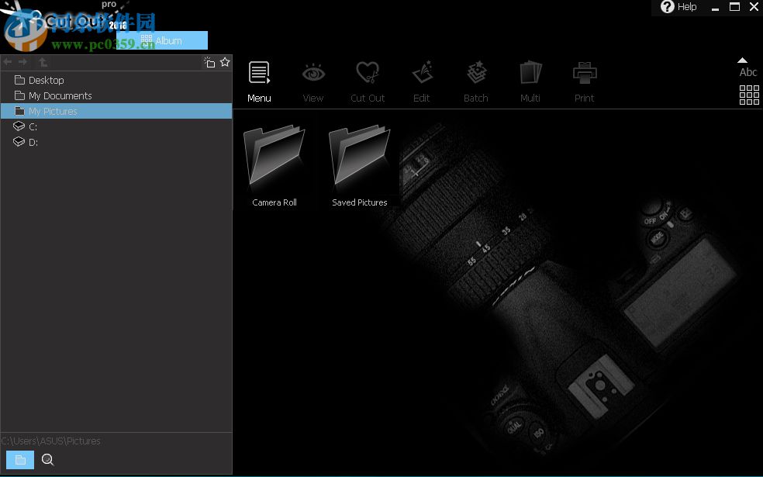This screenshot has height=477, width=763.
Task: Maximize the application window
Action: click(735, 7)
